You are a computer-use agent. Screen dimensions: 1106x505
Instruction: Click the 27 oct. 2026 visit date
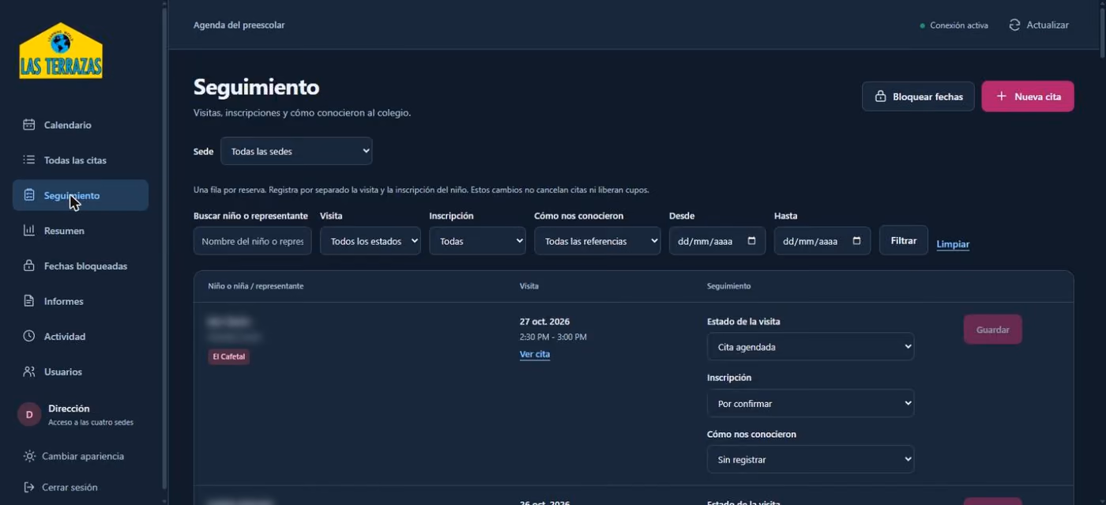pos(544,322)
